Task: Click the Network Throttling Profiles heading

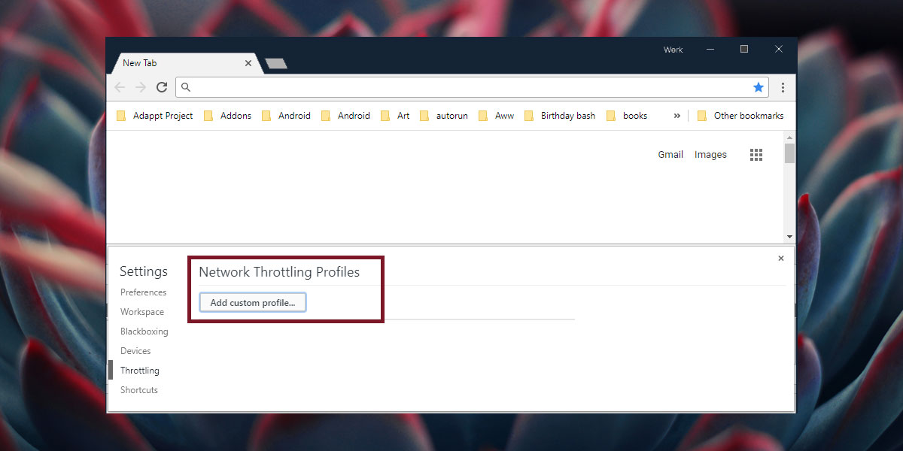Action: tap(279, 272)
